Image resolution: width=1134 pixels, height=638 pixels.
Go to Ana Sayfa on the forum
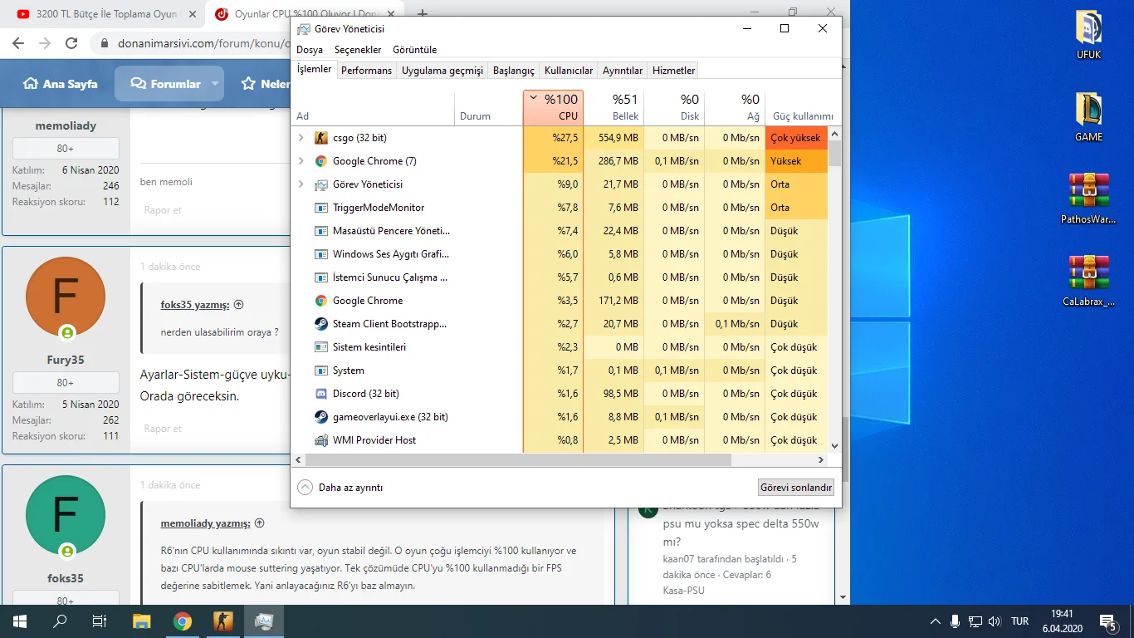60,84
